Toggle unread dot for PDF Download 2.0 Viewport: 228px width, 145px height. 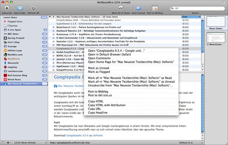(54, 45)
